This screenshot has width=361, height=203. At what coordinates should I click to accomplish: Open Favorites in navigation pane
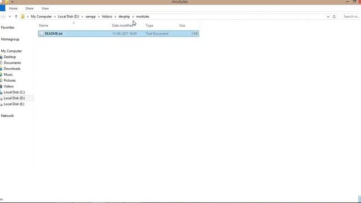7,28
